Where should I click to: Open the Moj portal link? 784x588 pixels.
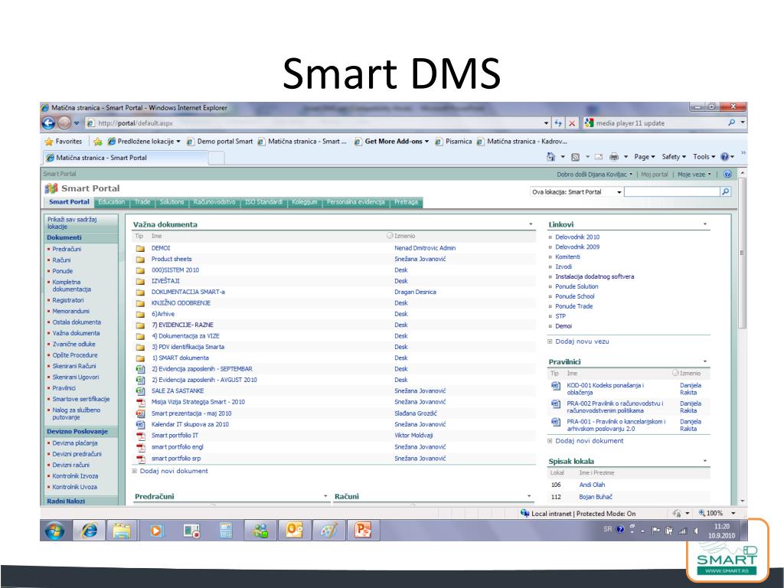click(654, 175)
